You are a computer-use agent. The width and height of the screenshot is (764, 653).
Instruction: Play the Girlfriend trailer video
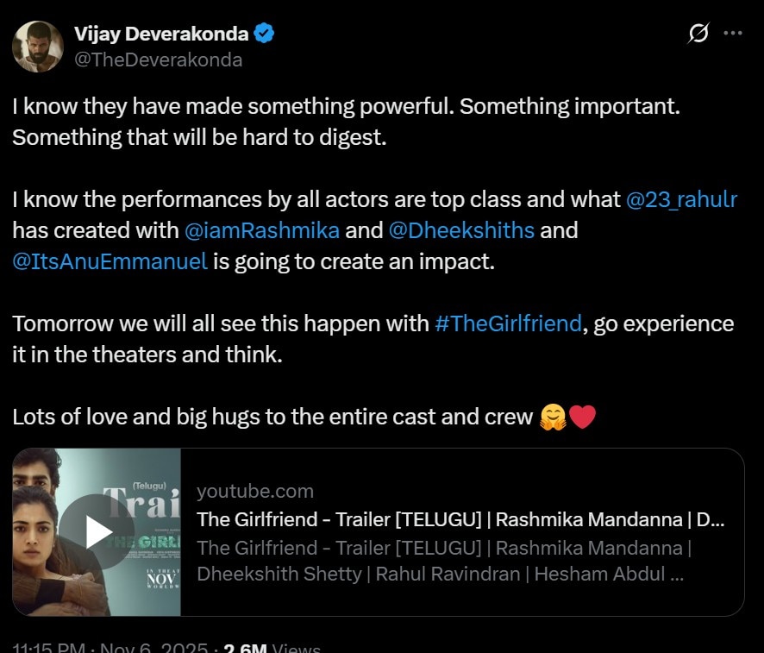click(x=97, y=532)
